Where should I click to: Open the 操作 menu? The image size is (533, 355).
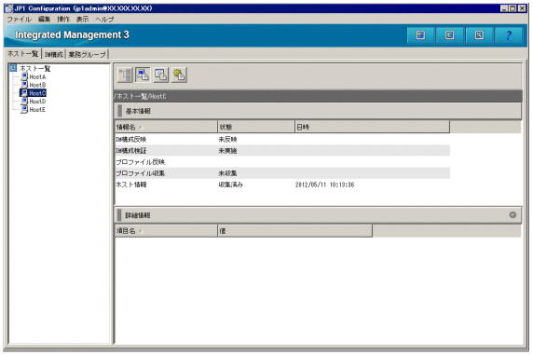coord(63,20)
